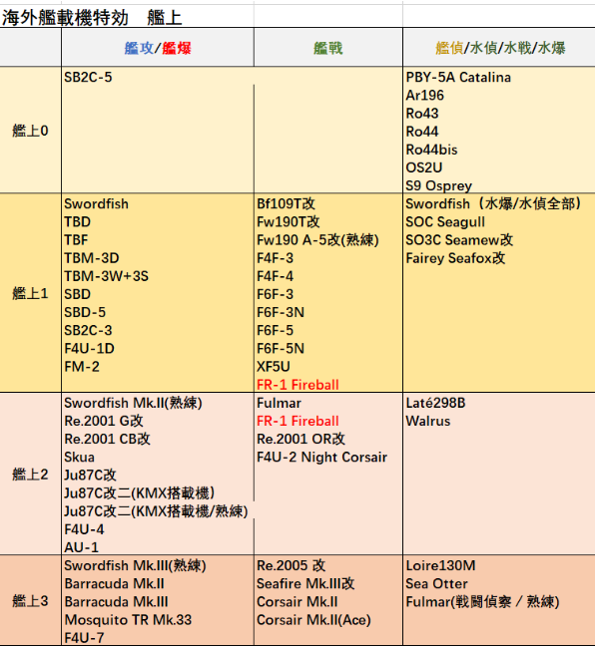595x646 pixels.
Task: Click the 艦攻/艦爆 column header
Action: point(158,48)
